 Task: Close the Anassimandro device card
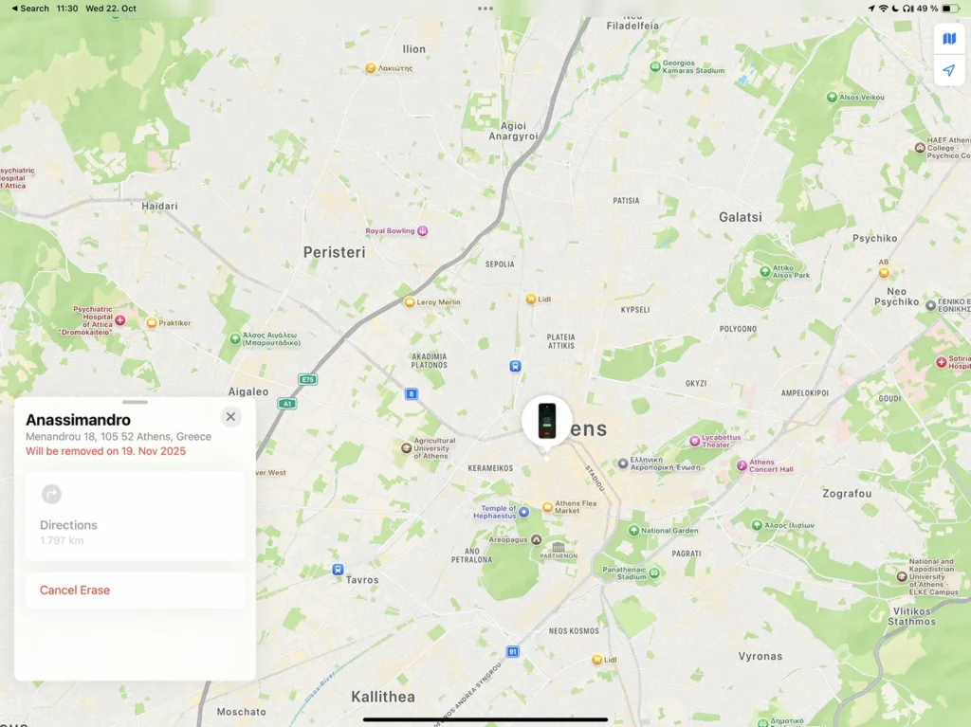click(230, 417)
